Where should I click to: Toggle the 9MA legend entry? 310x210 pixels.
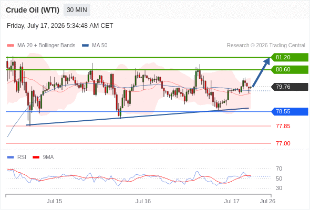(x=43, y=157)
